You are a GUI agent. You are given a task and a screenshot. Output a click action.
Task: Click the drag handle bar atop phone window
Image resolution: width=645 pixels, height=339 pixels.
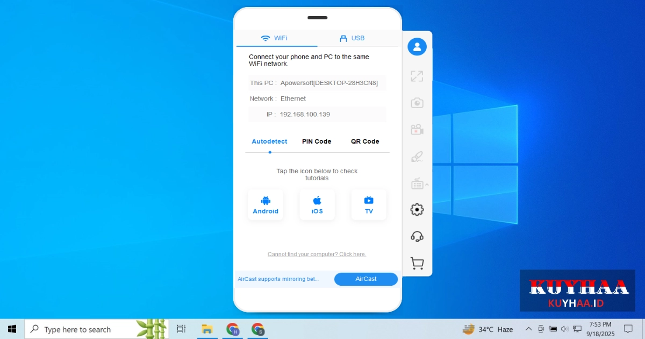click(x=318, y=17)
